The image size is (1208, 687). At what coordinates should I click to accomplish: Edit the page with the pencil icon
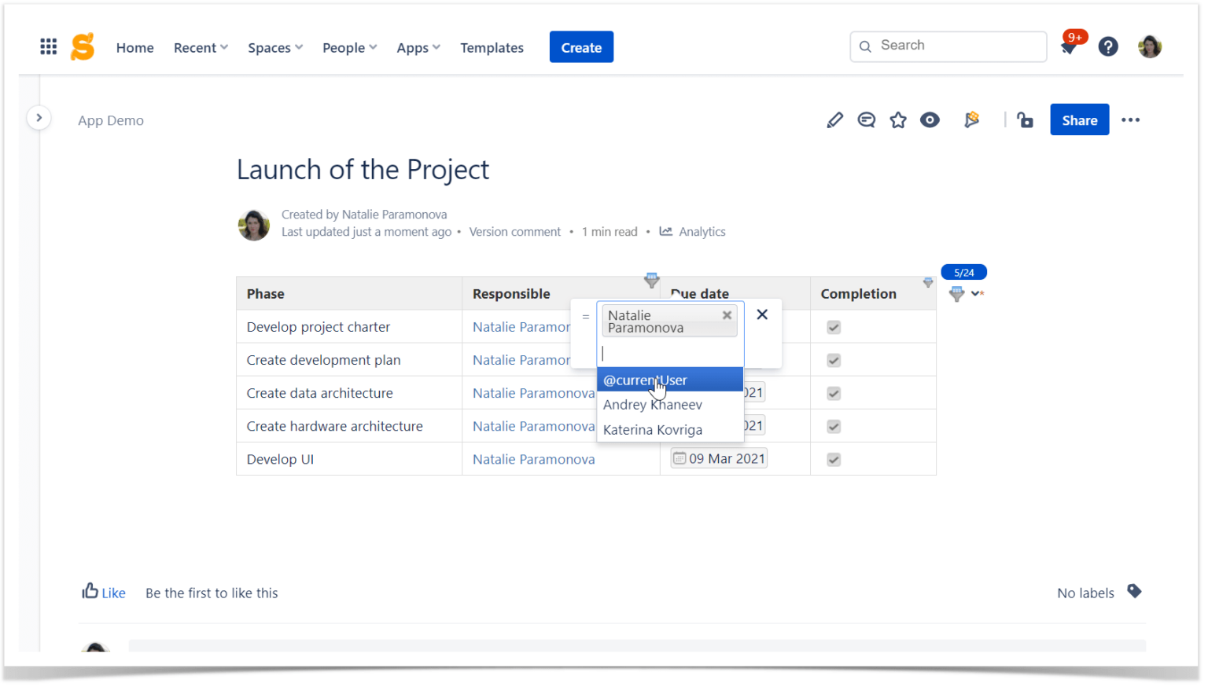(x=834, y=119)
